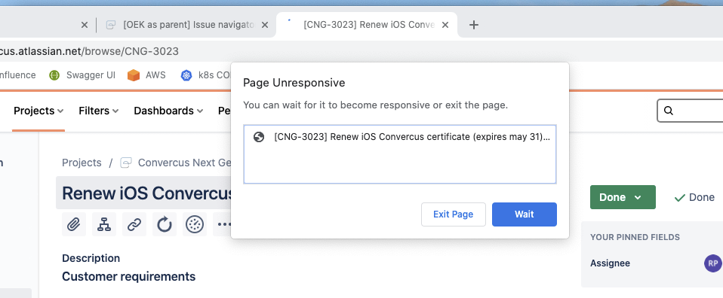Click the circular arrow refresh icon
The width and height of the screenshot is (723, 298).
click(165, 224)
